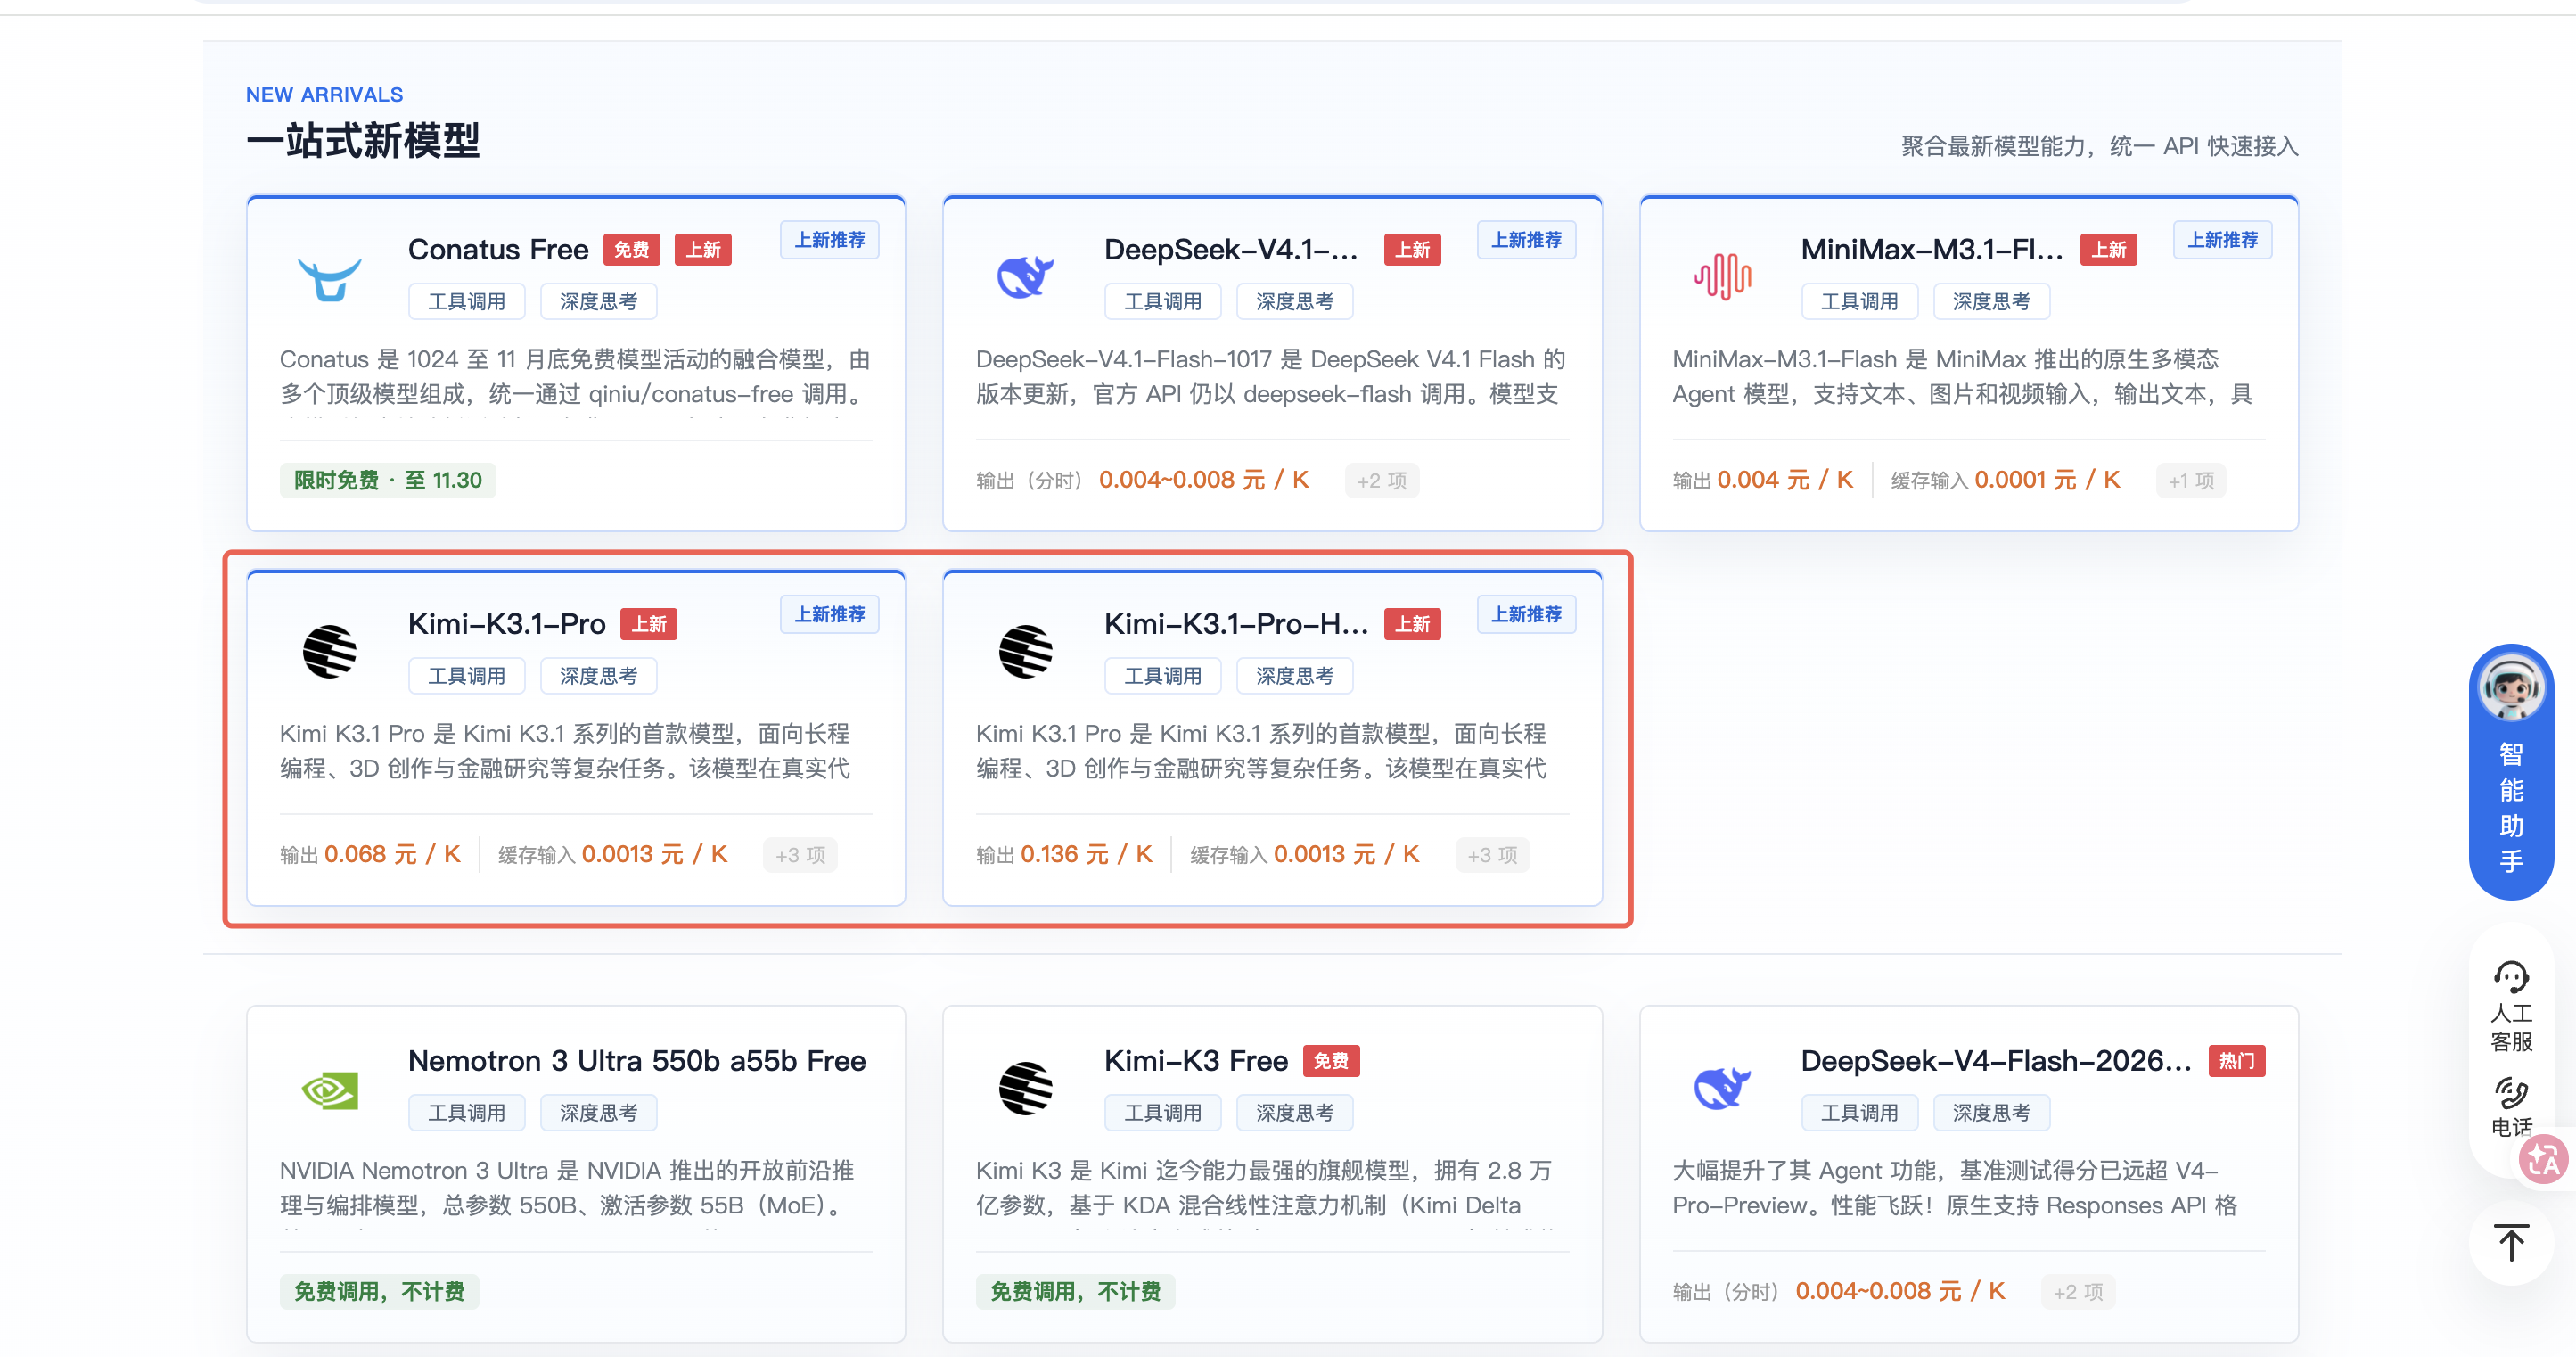Click the 免费 badge on Conatus Free
2576x1357 pixels.
click(632, 250)
